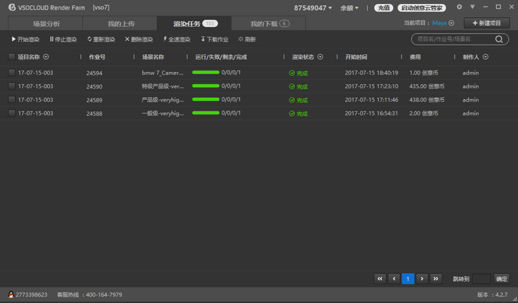Click the VSOCLOUD logo icon

12,7
